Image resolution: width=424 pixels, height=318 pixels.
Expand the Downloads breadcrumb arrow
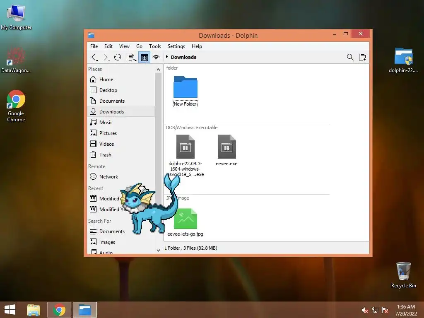point(167,57)
